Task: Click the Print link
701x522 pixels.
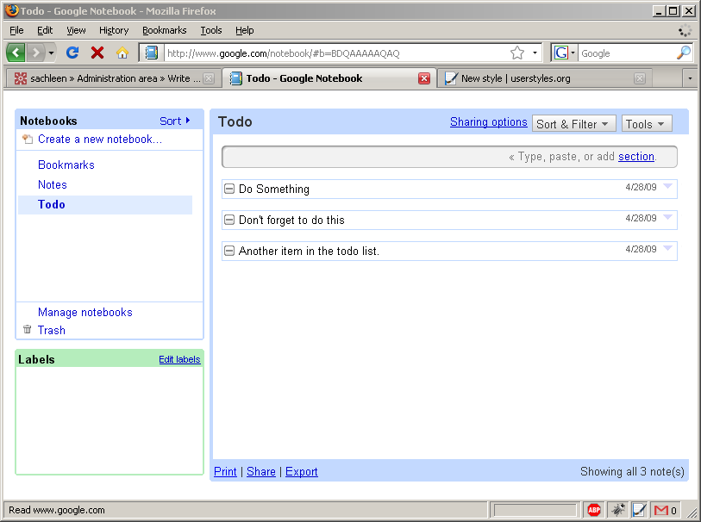Action: point(225,471)
